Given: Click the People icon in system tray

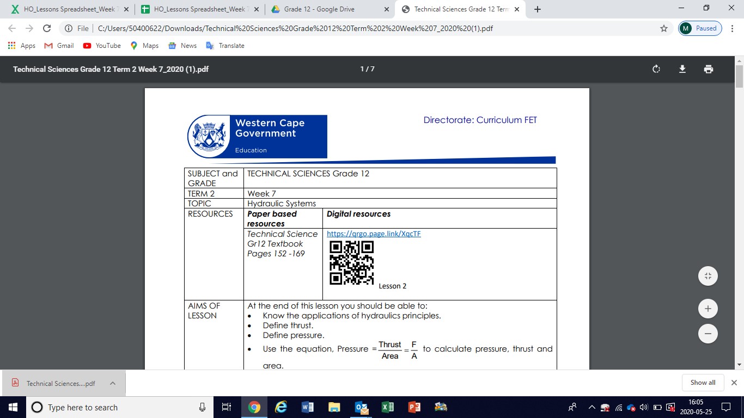Looking at the screenshot, I should coord(572,407).
